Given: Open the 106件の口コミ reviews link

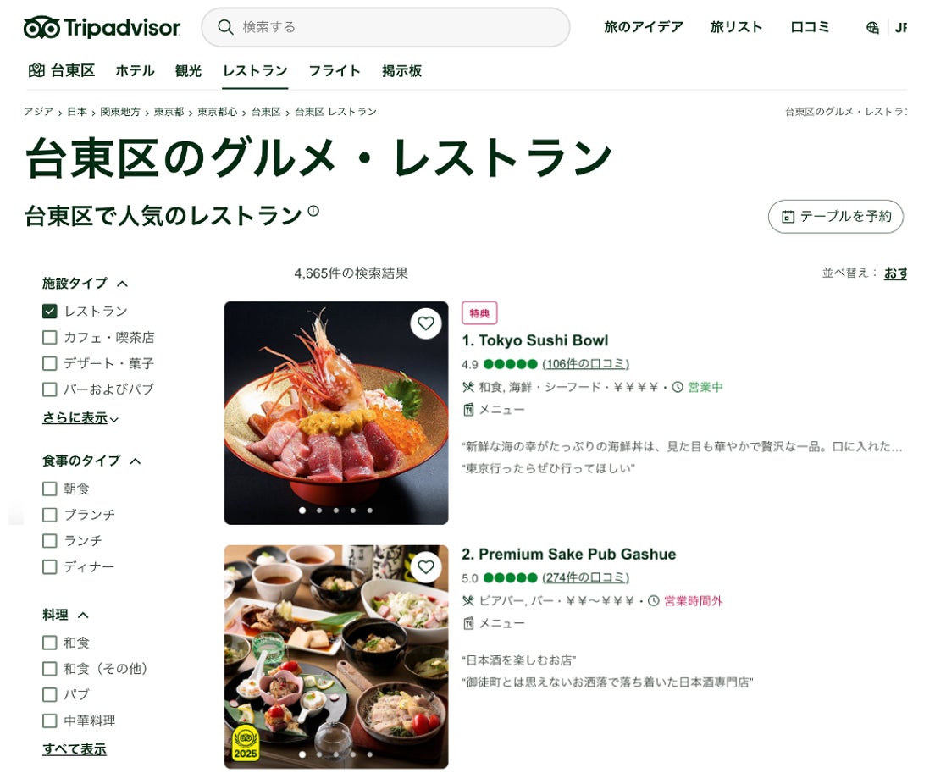Looking at the screenshot, I should click(585, 364).
